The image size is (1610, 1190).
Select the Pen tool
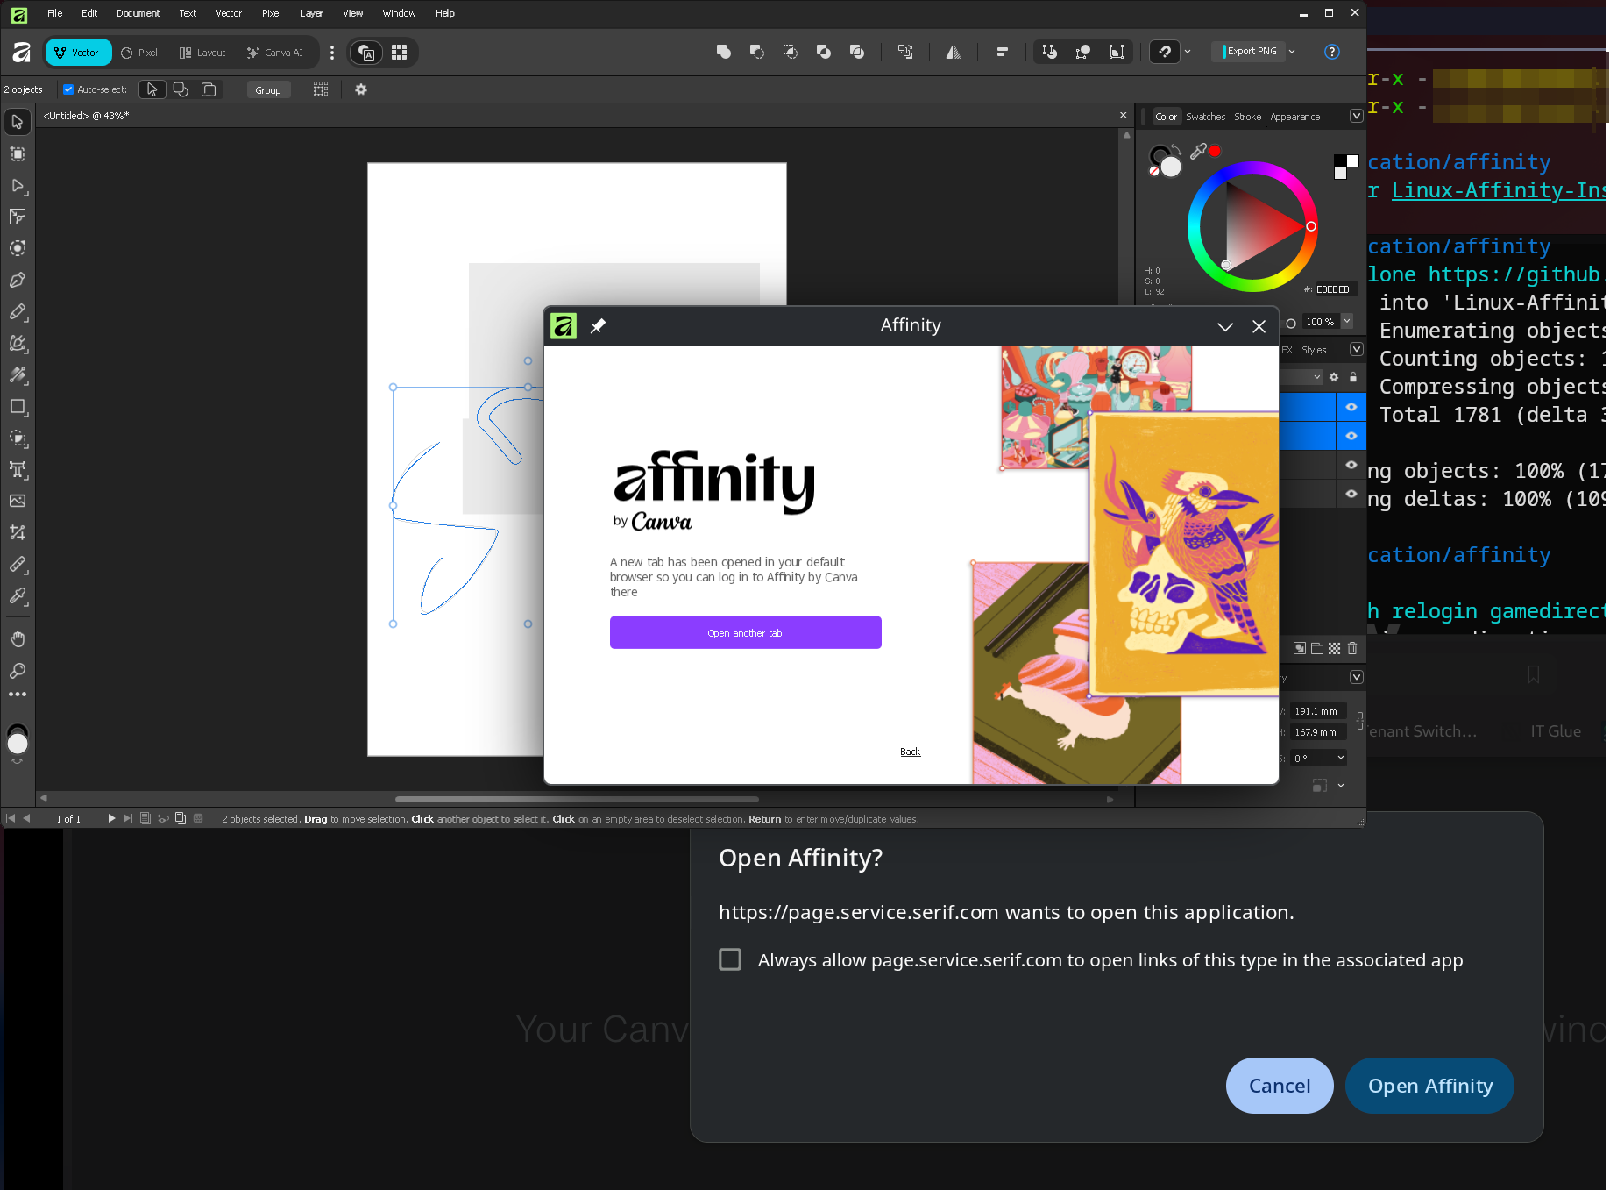coord(18,281)
